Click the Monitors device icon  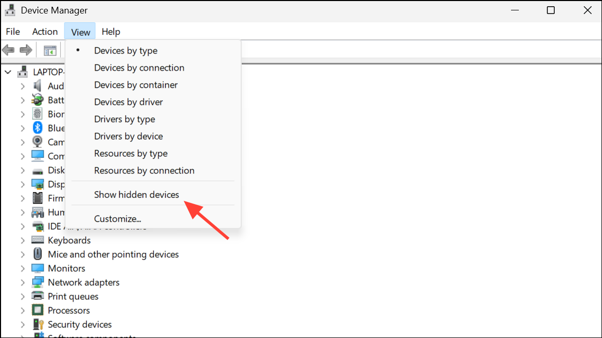coord(37,268)
